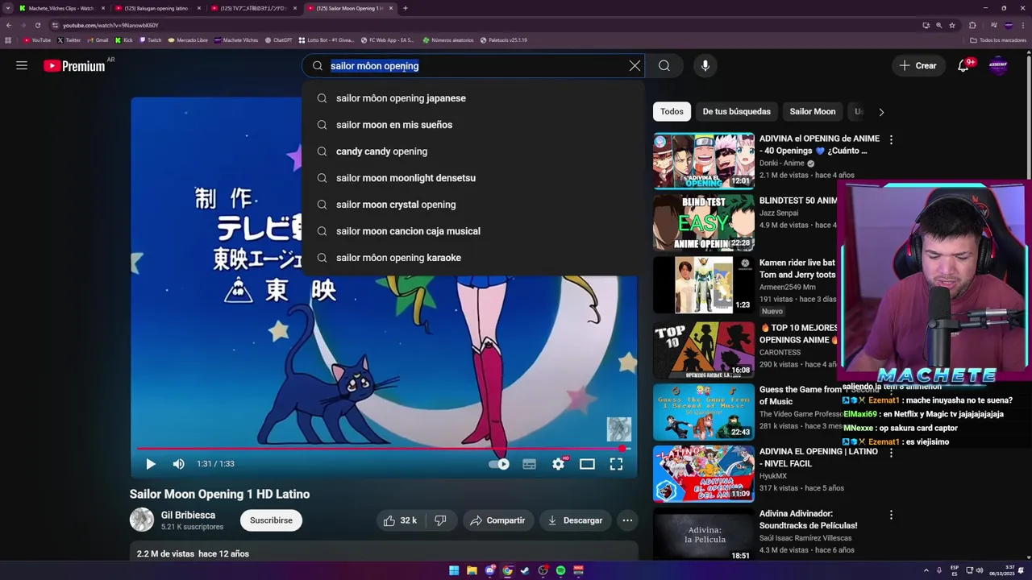Switch to 'Bakugan opening latino' tab
The image size is (1032, 580).
coord(158,8)
